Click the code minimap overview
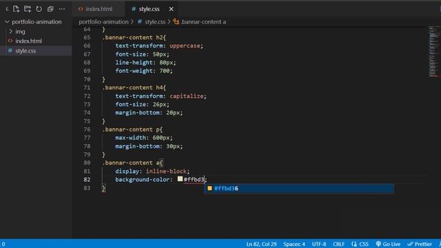 [x=435, y=52]
